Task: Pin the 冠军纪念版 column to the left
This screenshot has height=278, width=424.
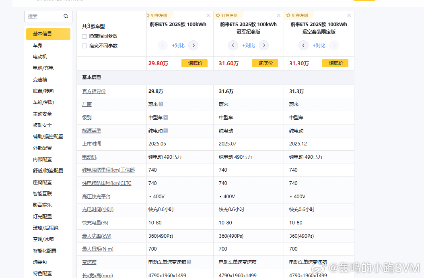Action: click(x=227, y=15)
